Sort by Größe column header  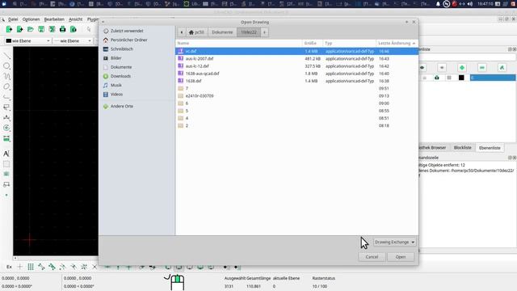coord(313,43)
